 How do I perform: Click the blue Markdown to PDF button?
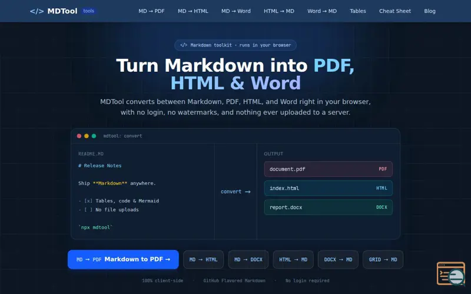coord(123,259)
